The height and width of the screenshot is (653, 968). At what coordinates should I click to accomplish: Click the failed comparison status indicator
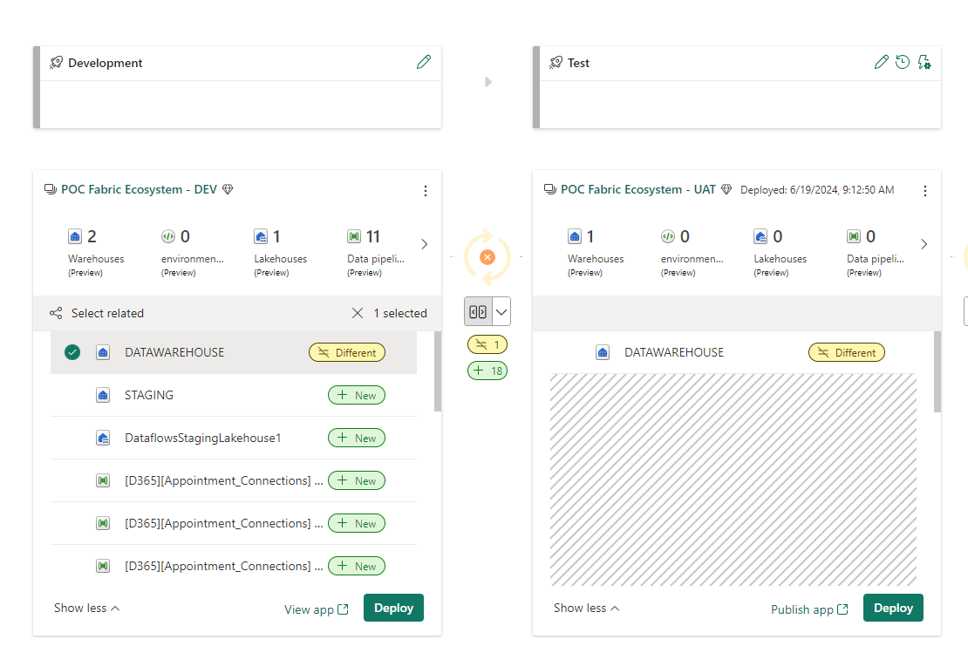pyautogui.click(x=487, y=257)
